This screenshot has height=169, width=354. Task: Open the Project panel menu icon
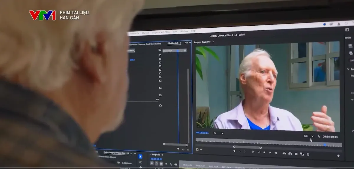tap(131, 153)
